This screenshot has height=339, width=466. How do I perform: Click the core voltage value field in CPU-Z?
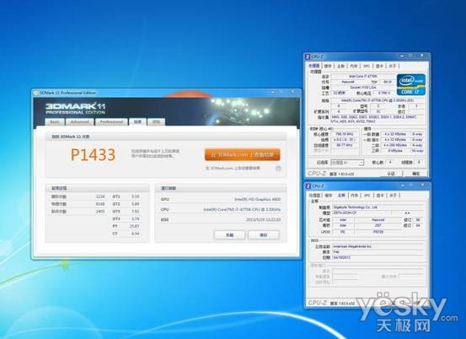click(383, 93)
